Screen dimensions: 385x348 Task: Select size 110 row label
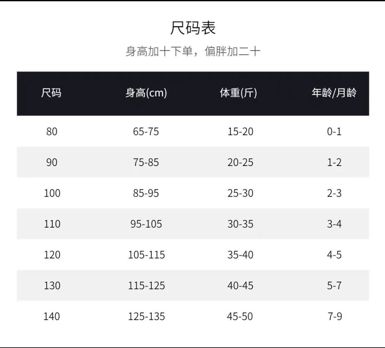tap(52, 224)
